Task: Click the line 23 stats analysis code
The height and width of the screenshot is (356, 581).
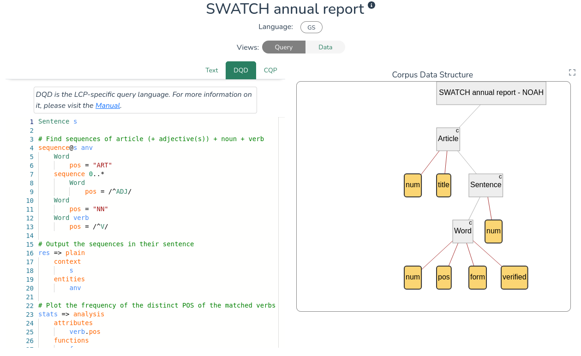Action: tap(72, 314)
